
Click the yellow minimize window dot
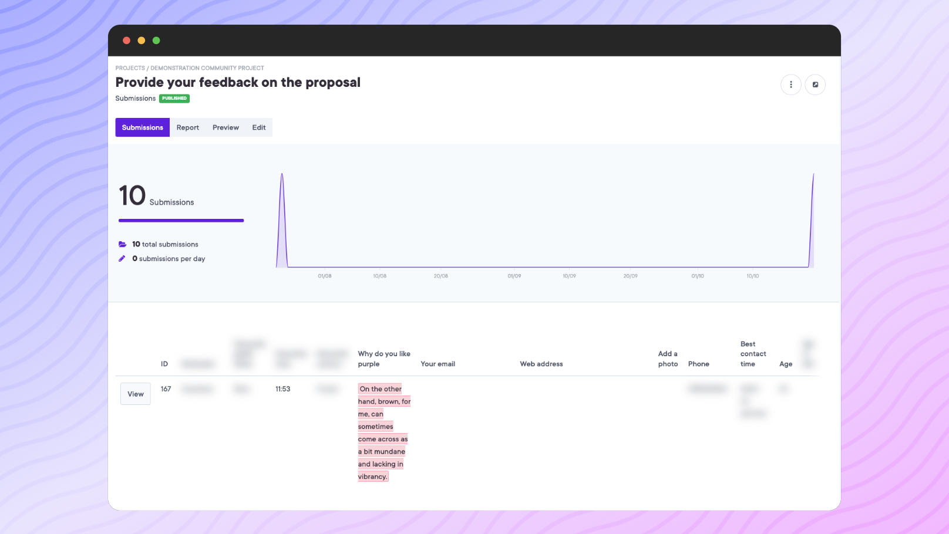[x=142, y=40]
